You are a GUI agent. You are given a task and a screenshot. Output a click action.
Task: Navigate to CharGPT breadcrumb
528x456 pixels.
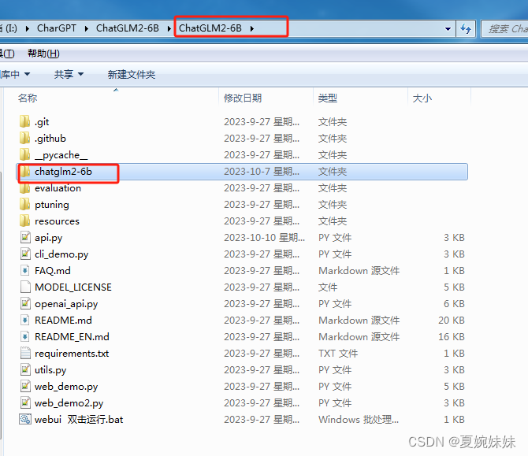pos(57,28)
